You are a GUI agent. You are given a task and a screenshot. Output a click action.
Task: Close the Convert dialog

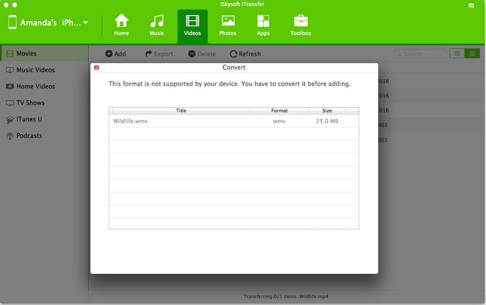point(97,67)
